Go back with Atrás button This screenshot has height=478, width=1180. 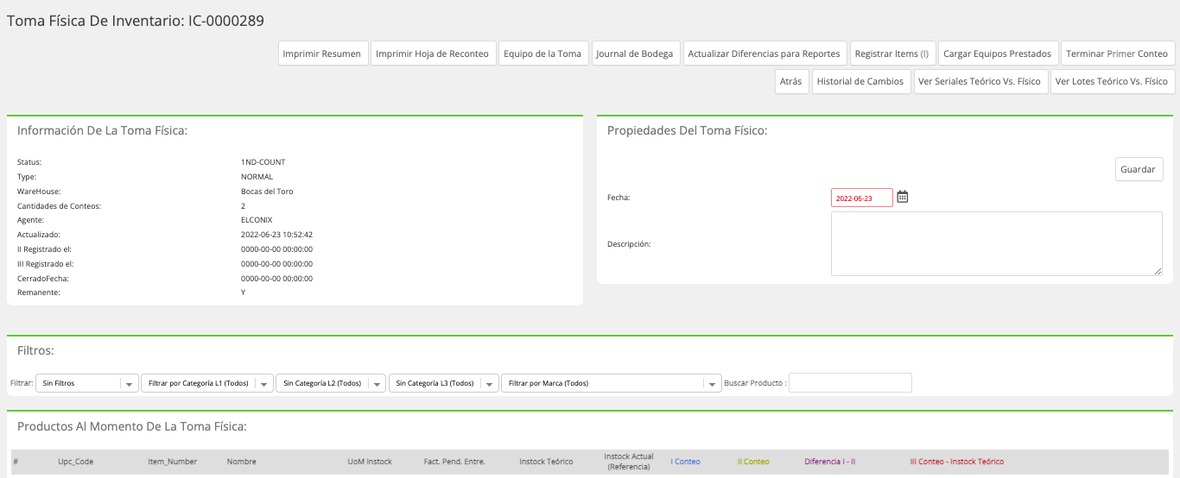[790, 82]
